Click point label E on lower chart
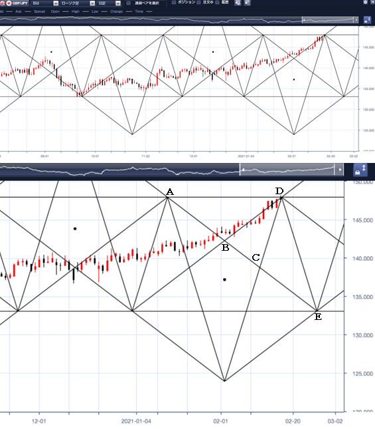Image resolution: width=375 pixels, height=429 pixels. coord(318,317)
